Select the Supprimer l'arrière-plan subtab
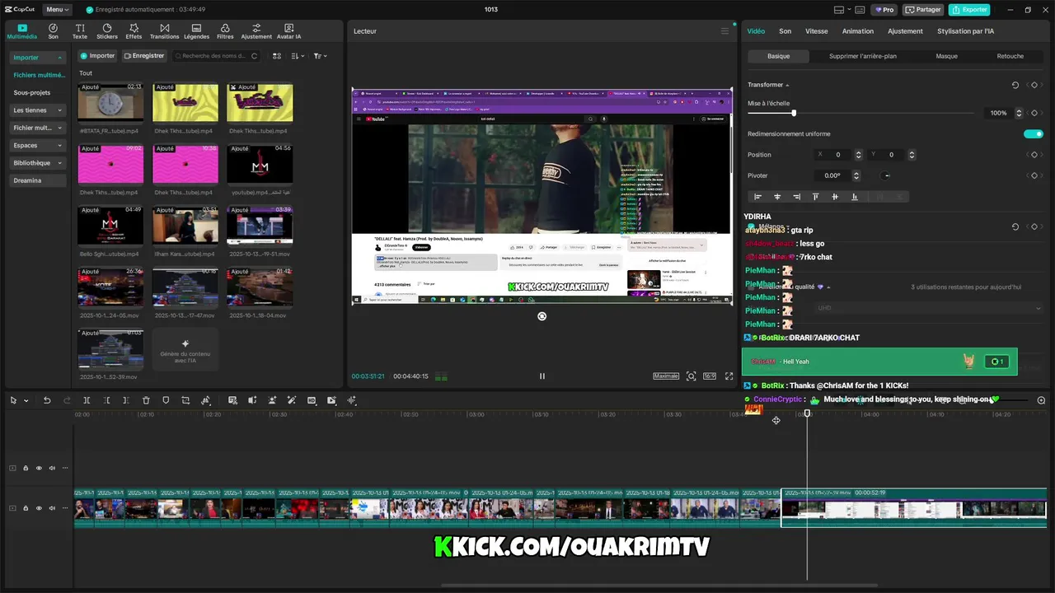 click(x=862, y=56)
